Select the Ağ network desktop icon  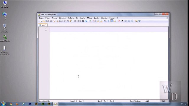pyautogui.click(x=5, y=16)
